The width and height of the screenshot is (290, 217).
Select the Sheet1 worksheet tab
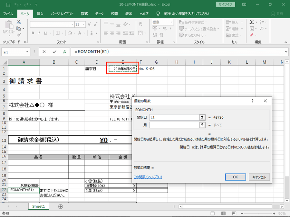[x=38, y=206]
